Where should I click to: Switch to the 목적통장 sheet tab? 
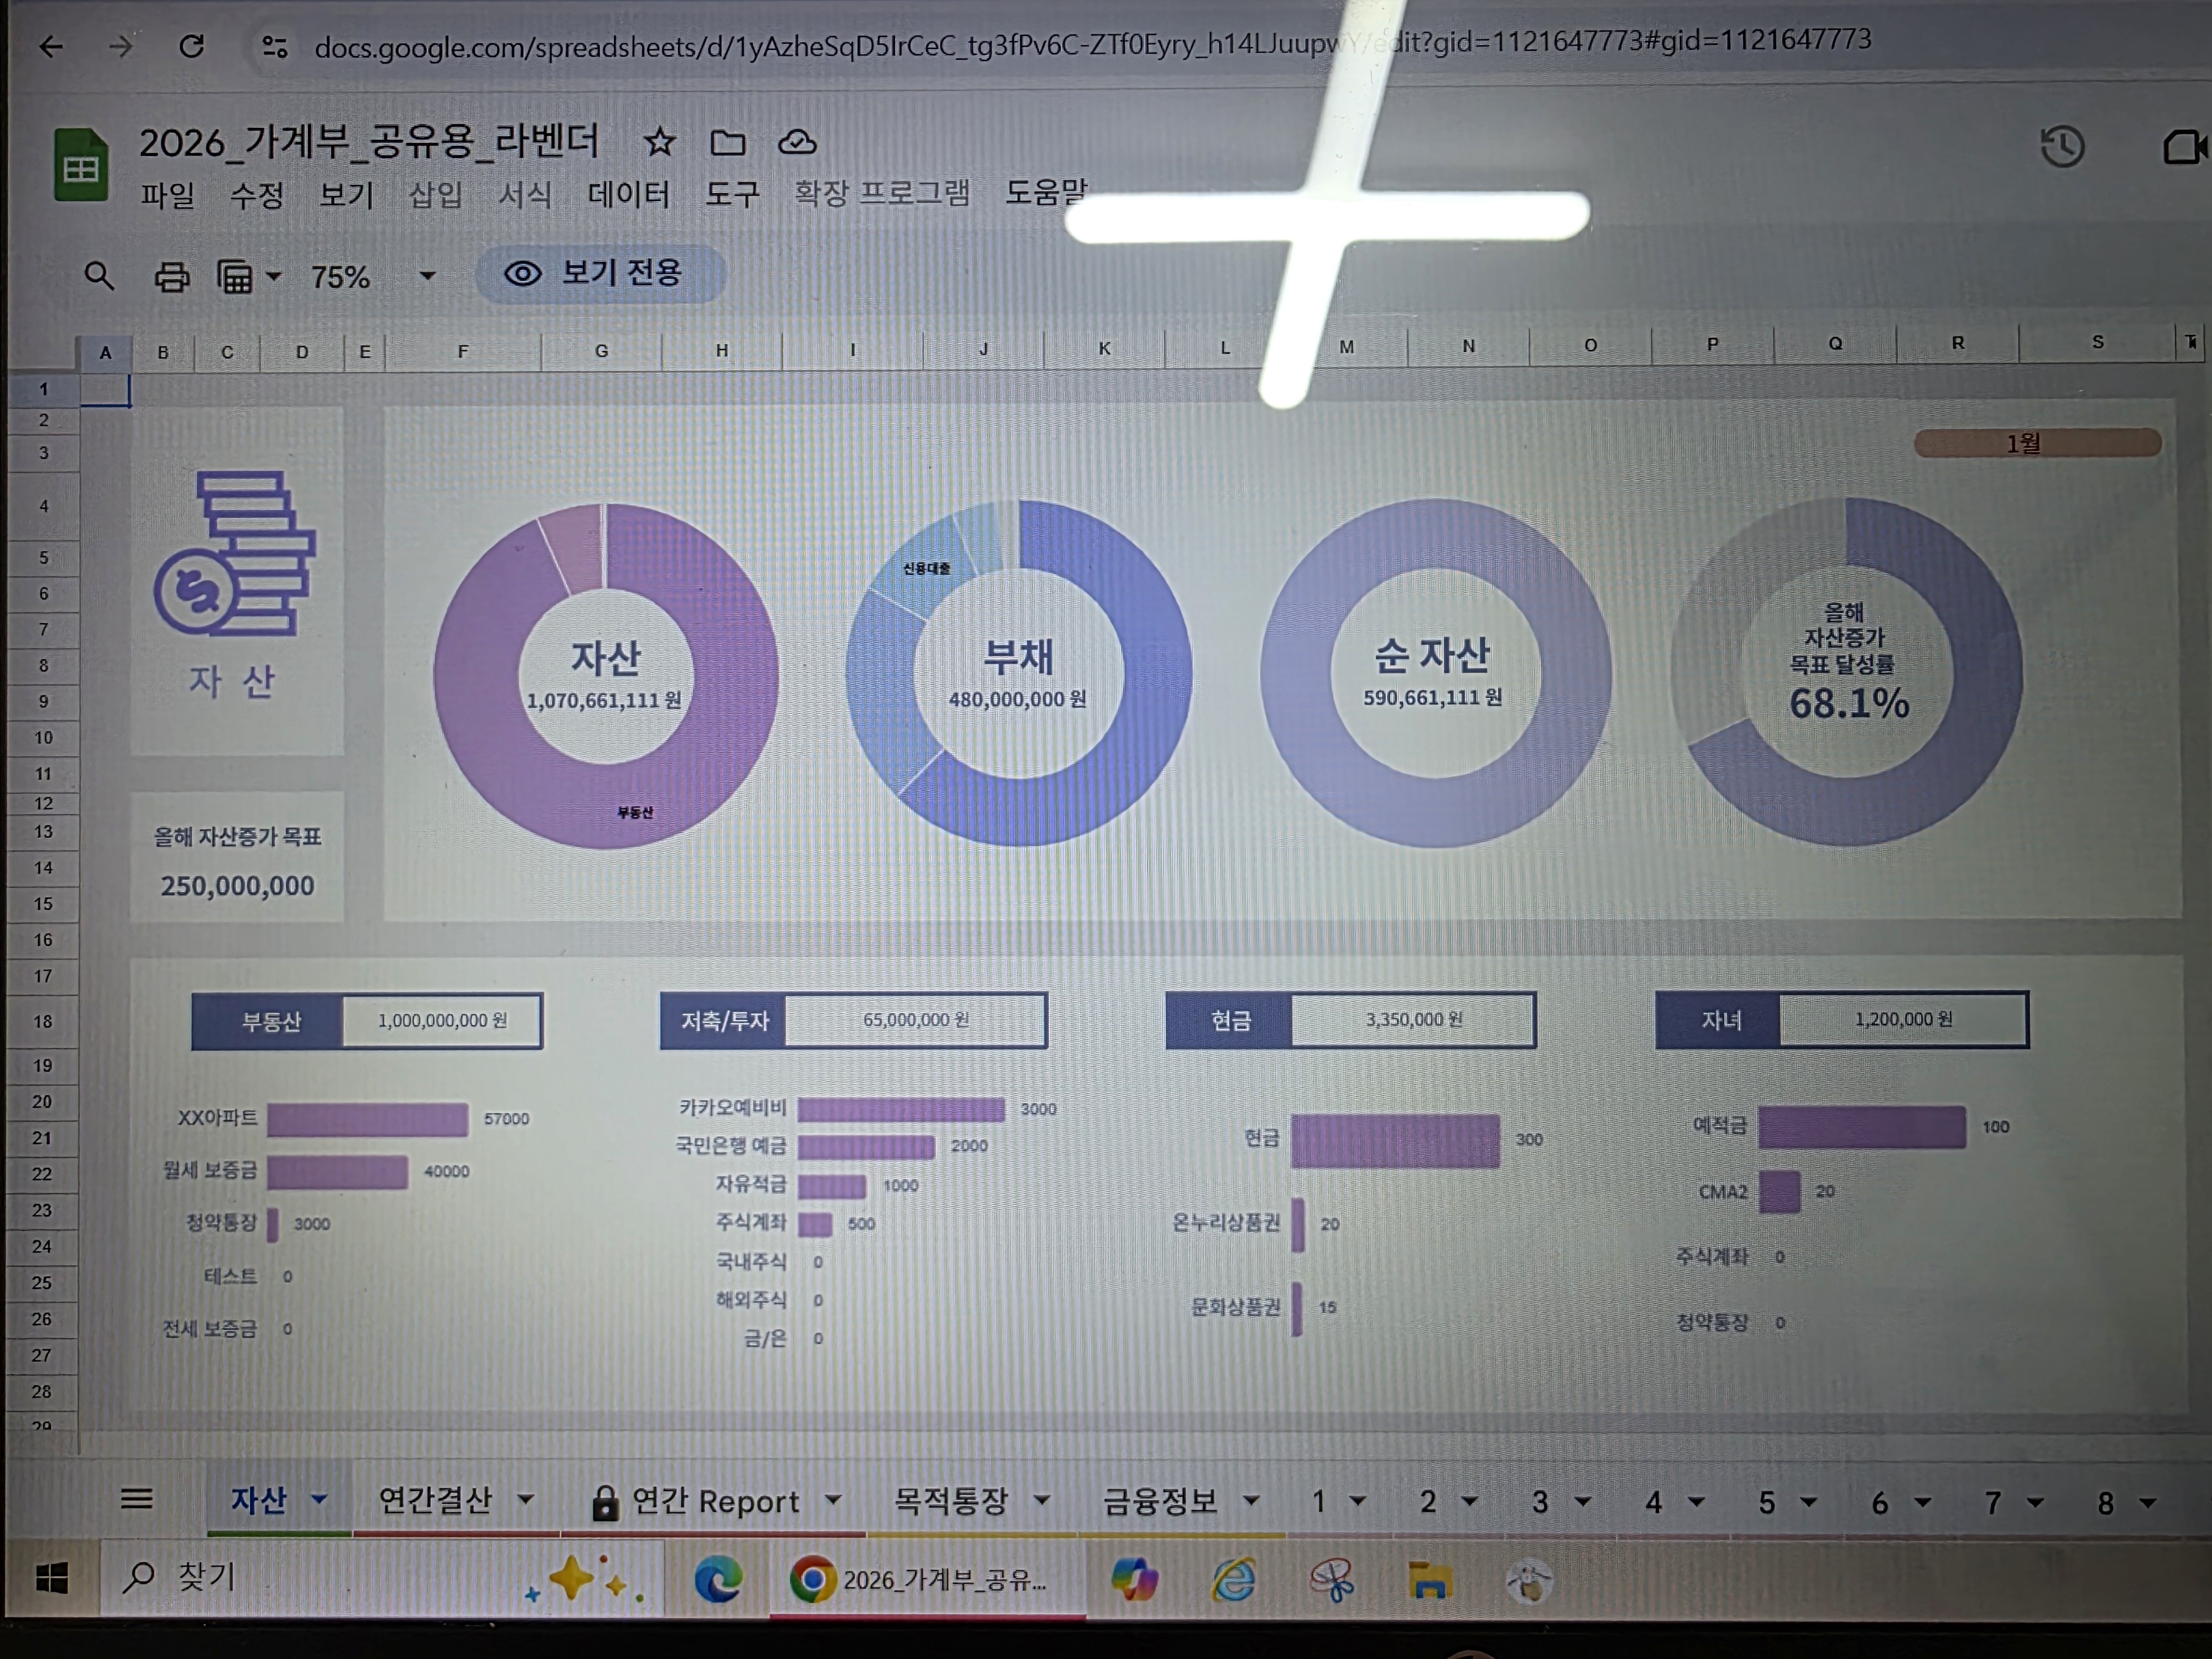point(950,1500)
